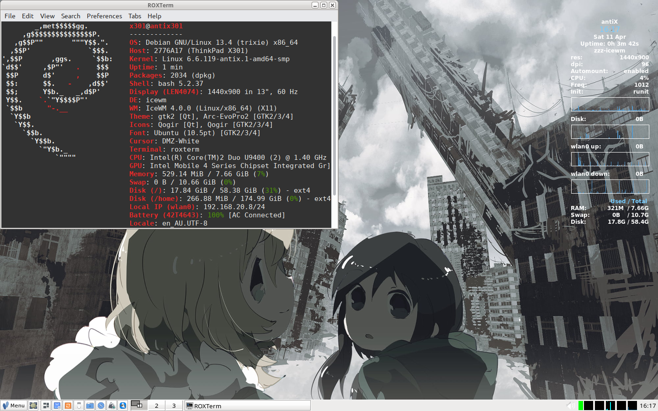Launch the blue compass icon in taskbar
The image size is (658, 411).
tap(101, 406)
